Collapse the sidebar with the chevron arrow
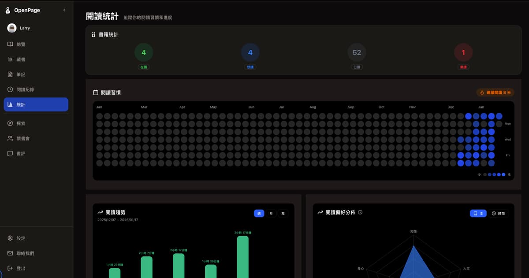 coord(64,10)
